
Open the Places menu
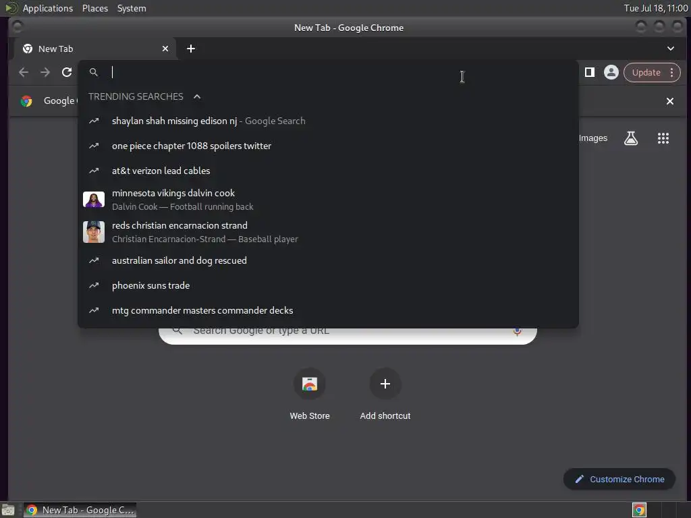[95, 8]
